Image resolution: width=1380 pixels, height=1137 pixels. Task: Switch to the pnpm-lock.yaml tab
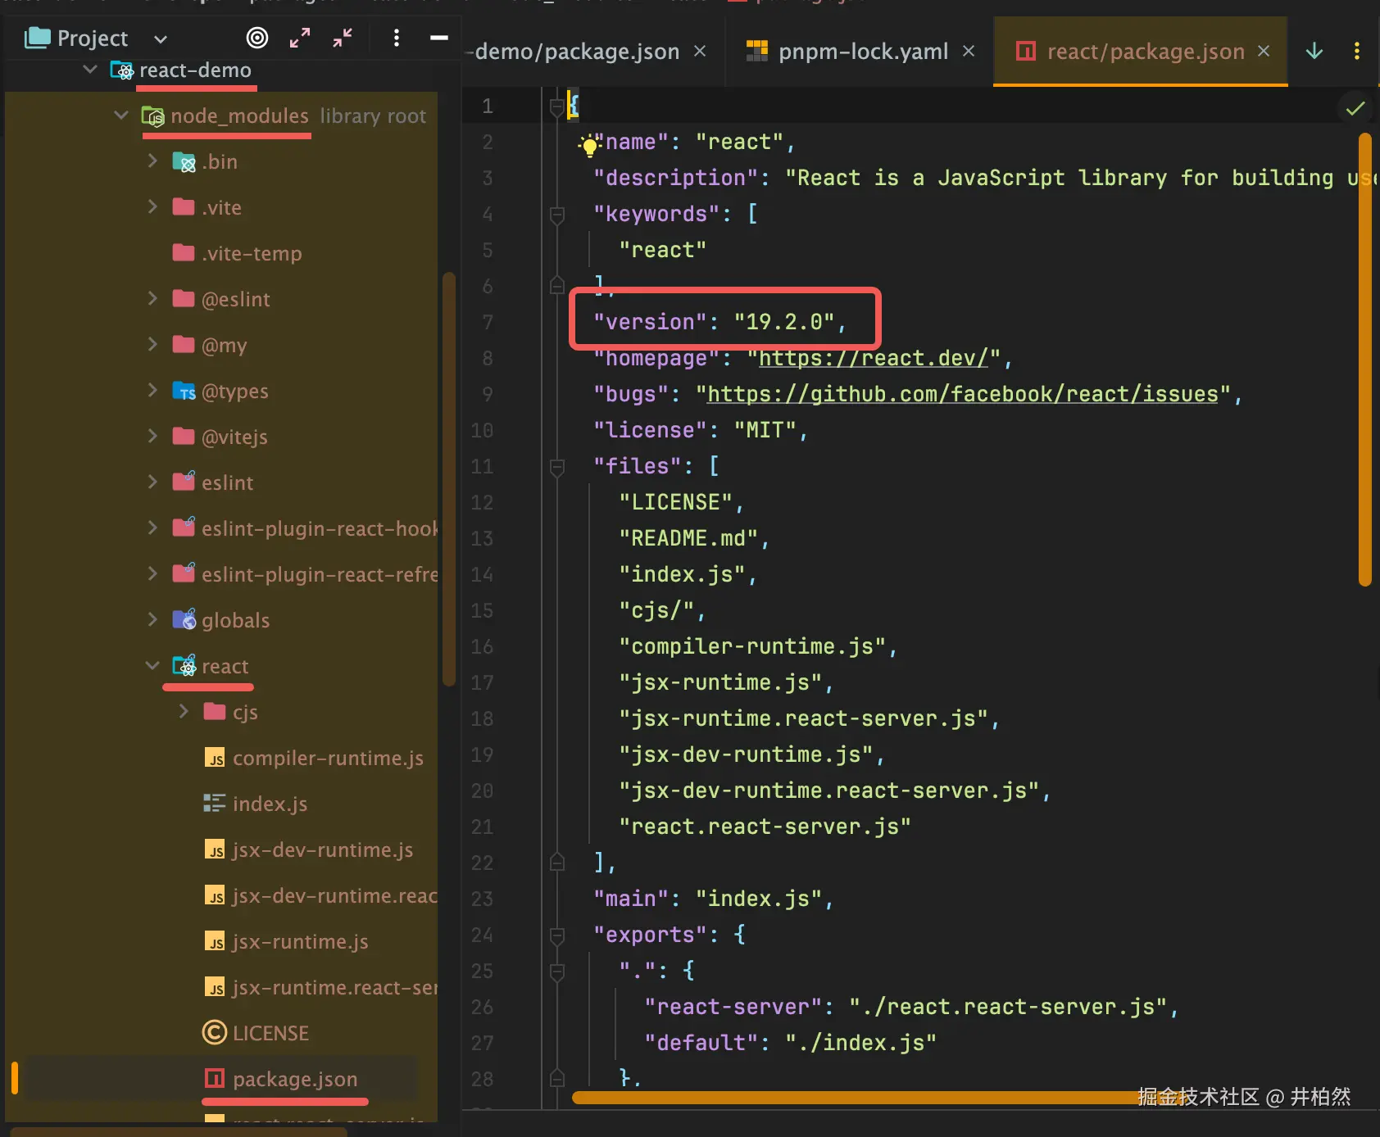click(862, 52)
